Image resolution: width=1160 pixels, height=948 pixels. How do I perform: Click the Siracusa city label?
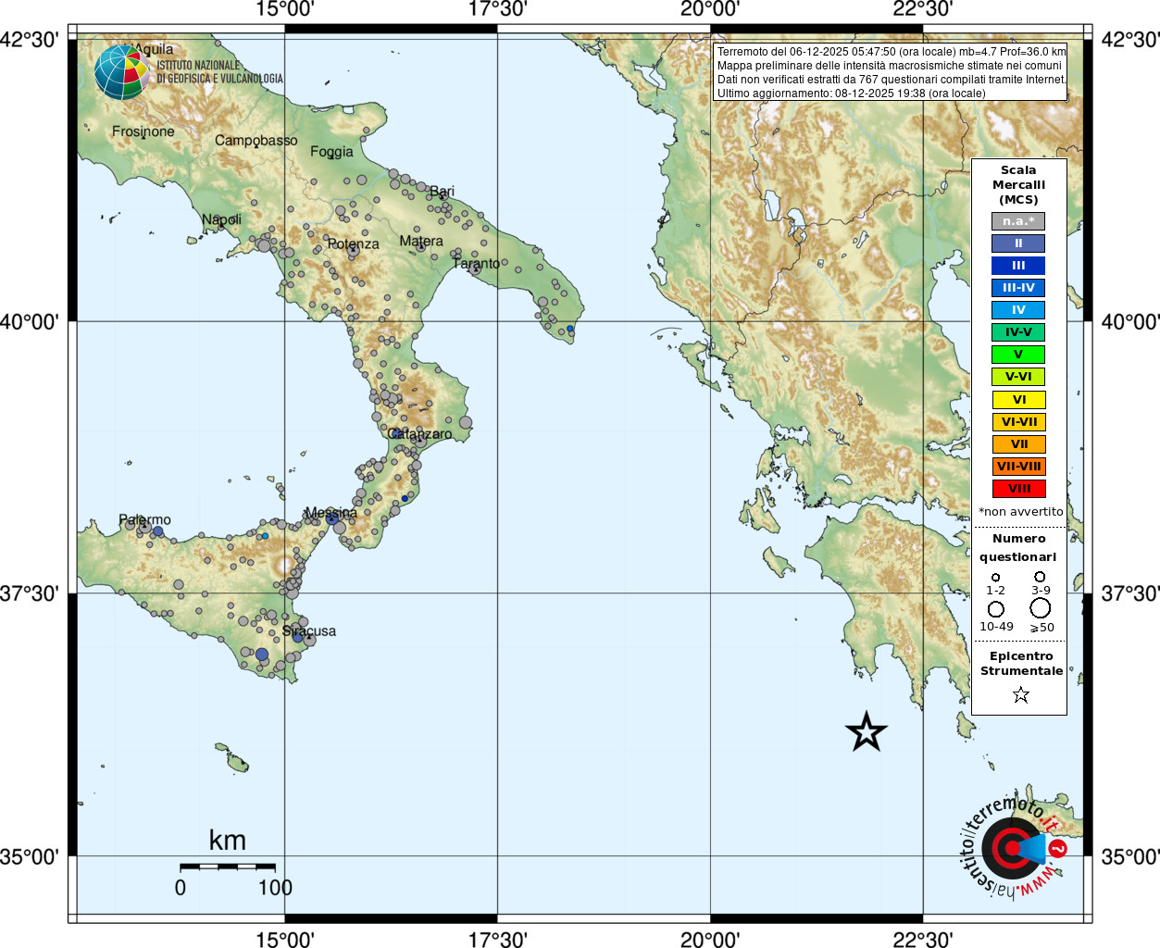click(x=309, y=631)
